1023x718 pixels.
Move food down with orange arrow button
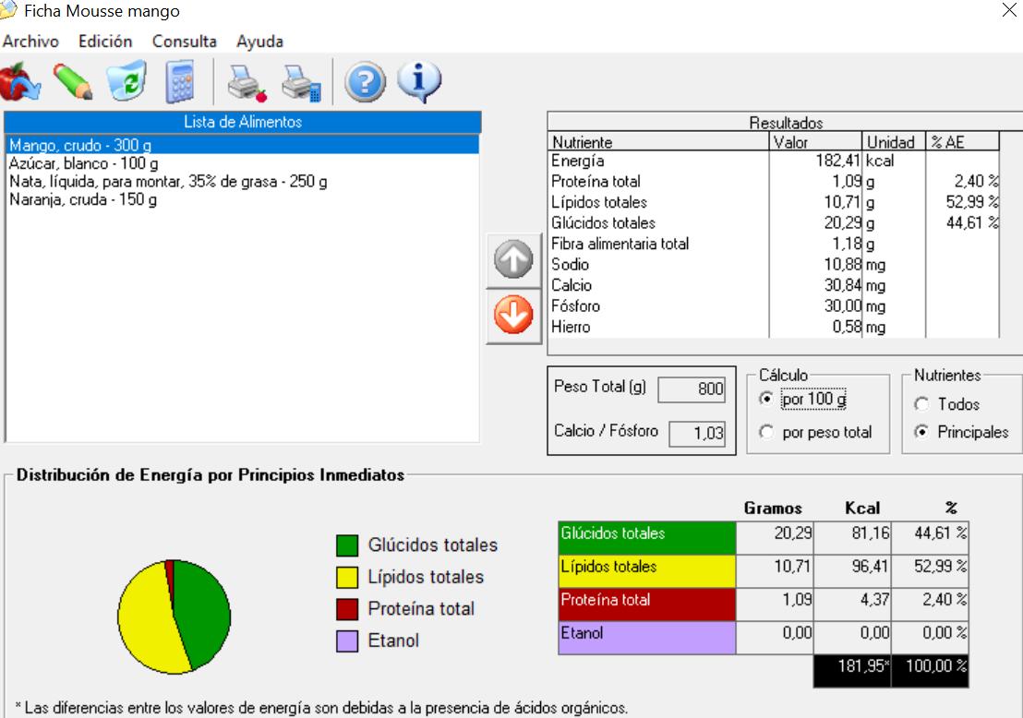(x=514, y=317)
